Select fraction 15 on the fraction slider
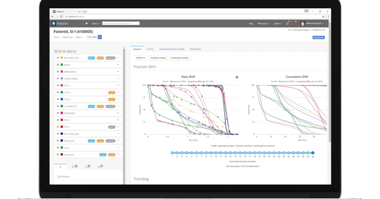380x199 pixels. pos(240,153)
